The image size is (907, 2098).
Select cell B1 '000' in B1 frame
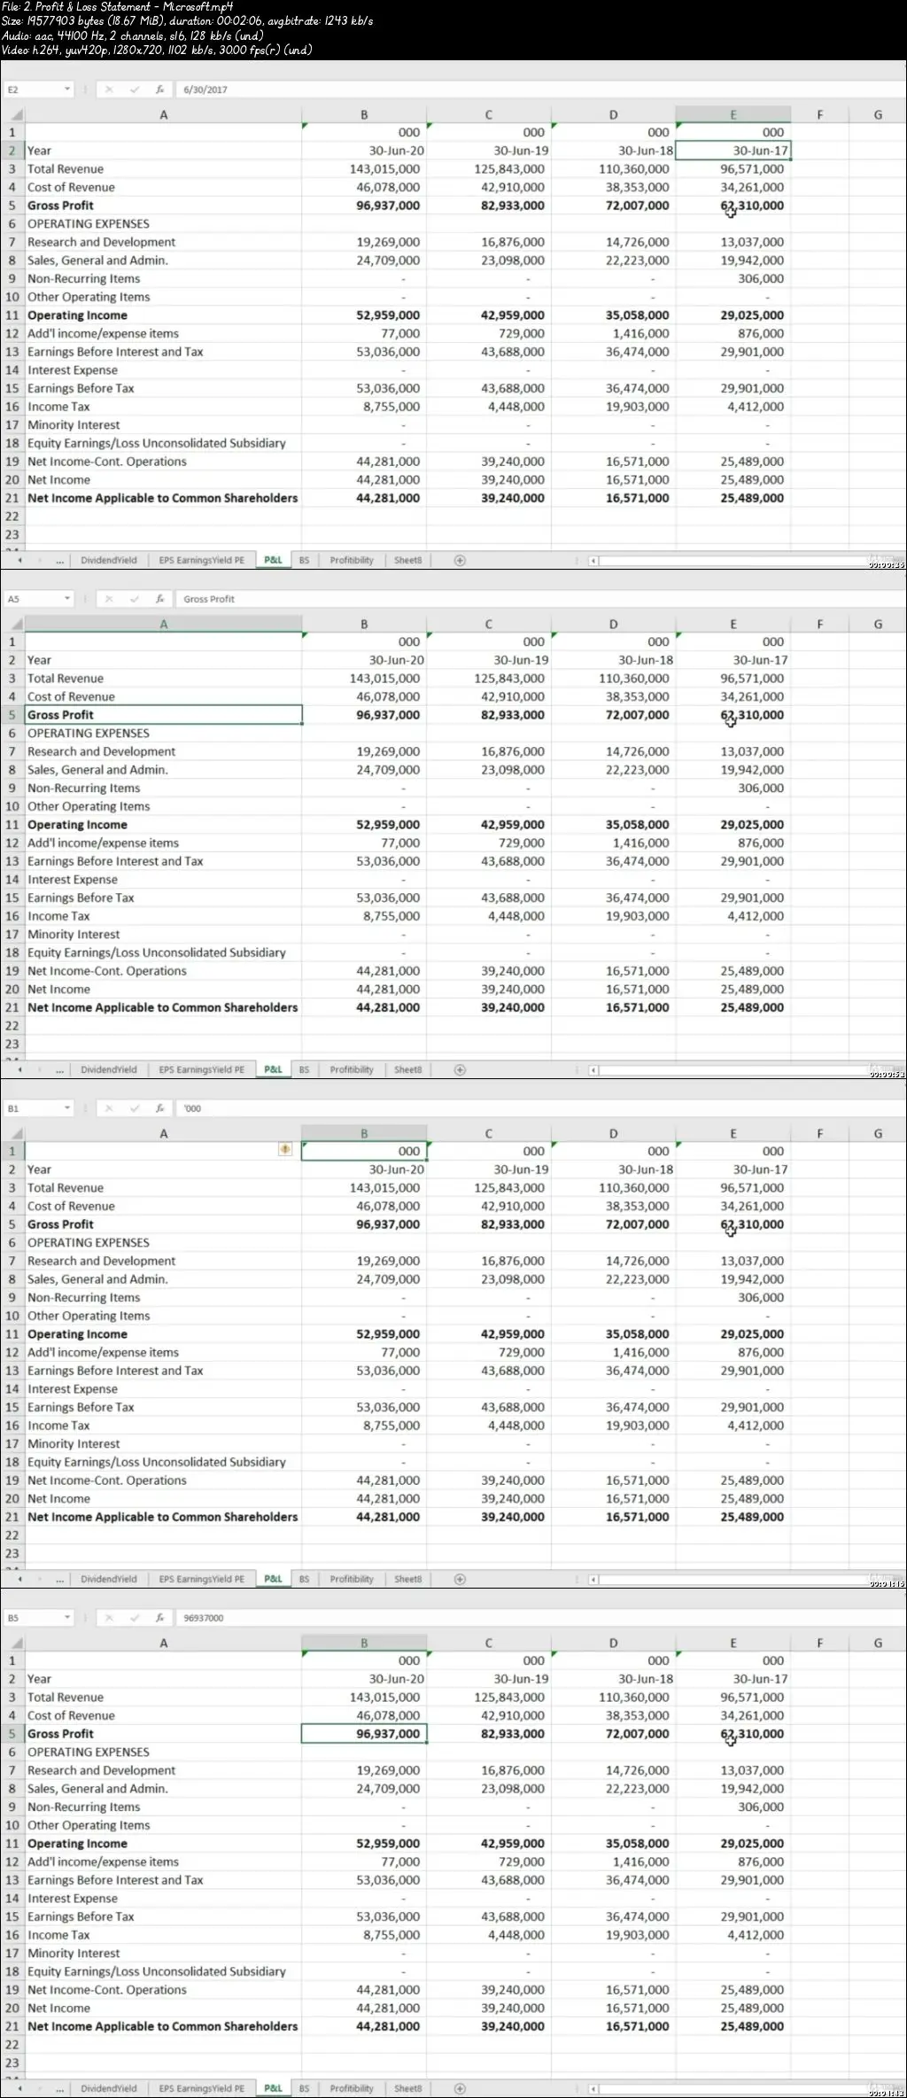click(x=364, y=1151)
